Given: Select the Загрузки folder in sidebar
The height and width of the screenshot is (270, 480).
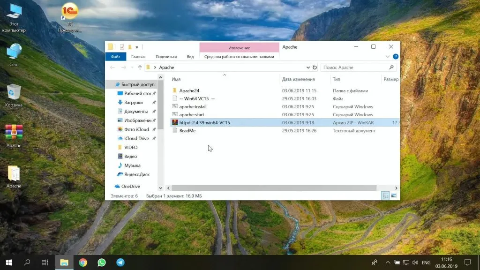Looking at the screenshot, I should tap(133, 102).
